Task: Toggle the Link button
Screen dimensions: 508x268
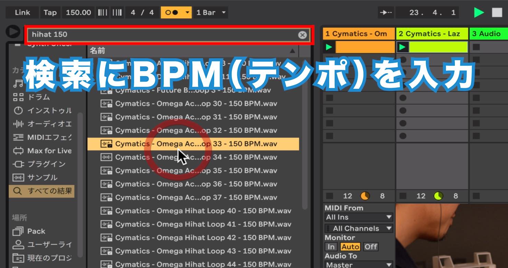Action: point(22,13)
